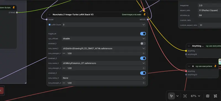Viewport: 221px width, 101px height.
Task: Click the red anything input socket
Action: 186,71
